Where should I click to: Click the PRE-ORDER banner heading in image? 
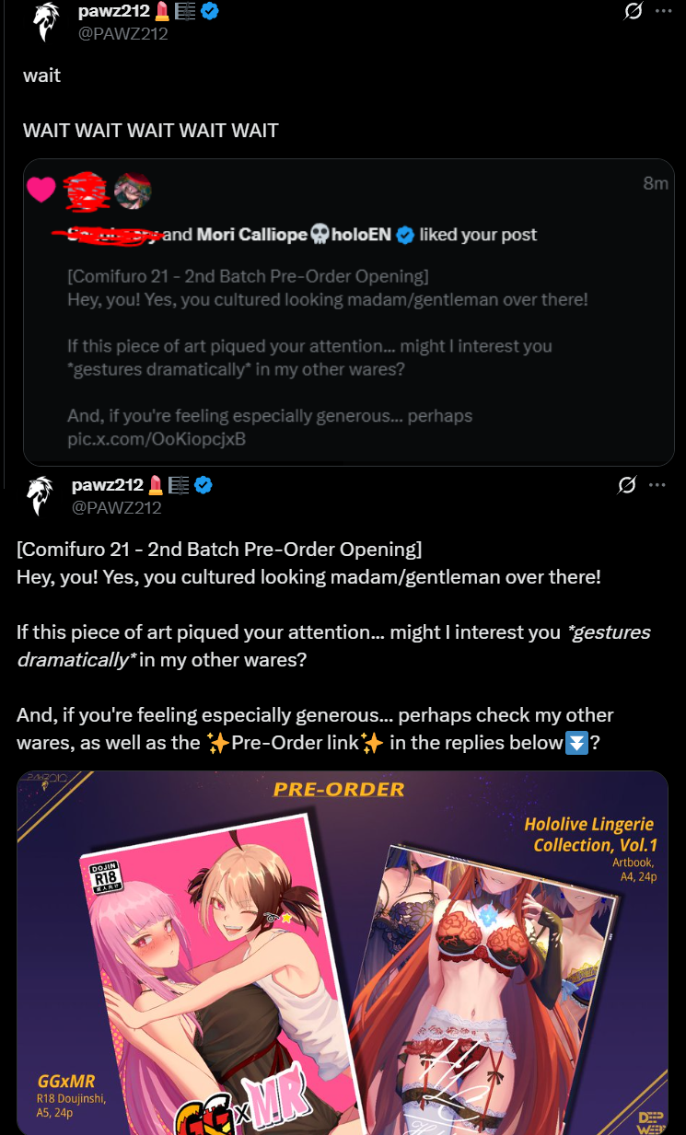tap(339, 789)
